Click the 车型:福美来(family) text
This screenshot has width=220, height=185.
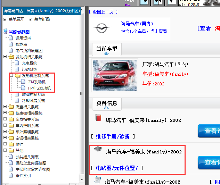pyautogui.click(x=165, y=74)
